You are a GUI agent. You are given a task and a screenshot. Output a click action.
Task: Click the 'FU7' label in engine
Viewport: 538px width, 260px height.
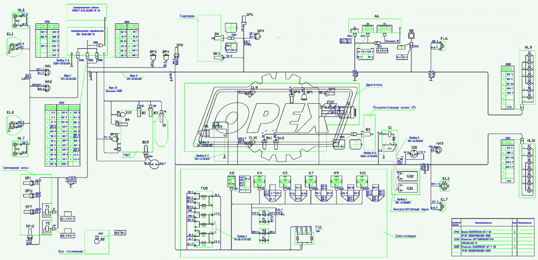coord(330,102)
